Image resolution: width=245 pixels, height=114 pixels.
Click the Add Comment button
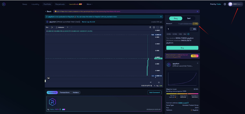(x=155, y=92)
